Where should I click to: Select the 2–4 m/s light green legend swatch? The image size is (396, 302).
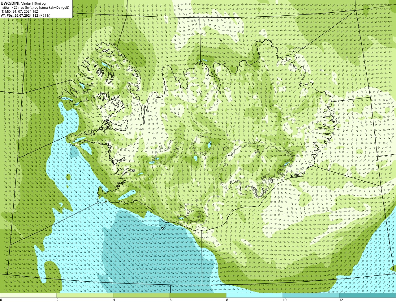pos(85,295)
